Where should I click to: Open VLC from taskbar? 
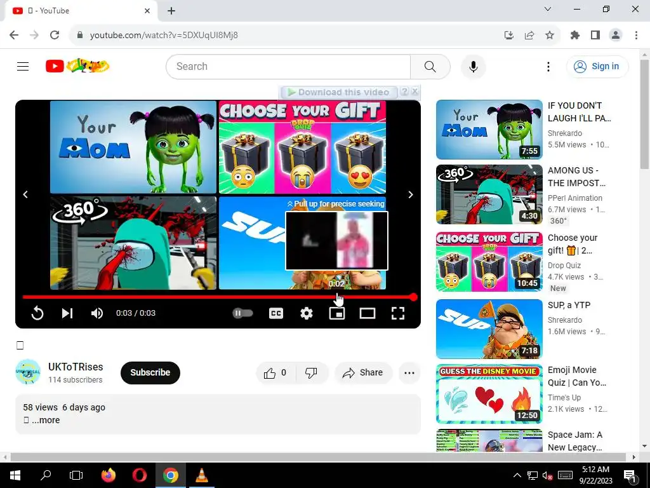pos(201,475)
